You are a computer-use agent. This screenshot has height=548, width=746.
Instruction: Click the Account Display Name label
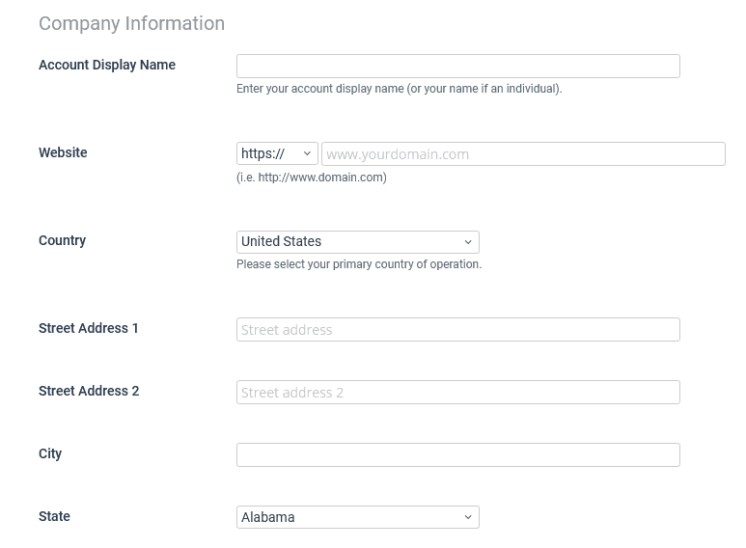(x=107, y=65)
